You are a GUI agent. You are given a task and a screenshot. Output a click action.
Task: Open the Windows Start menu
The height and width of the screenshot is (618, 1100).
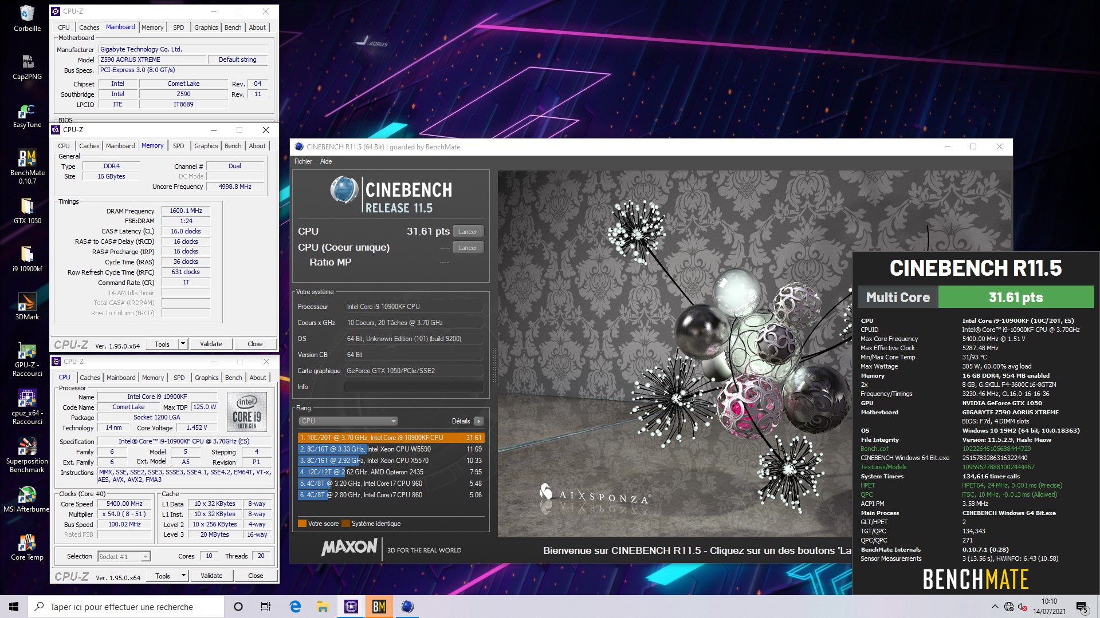point(14,607)
